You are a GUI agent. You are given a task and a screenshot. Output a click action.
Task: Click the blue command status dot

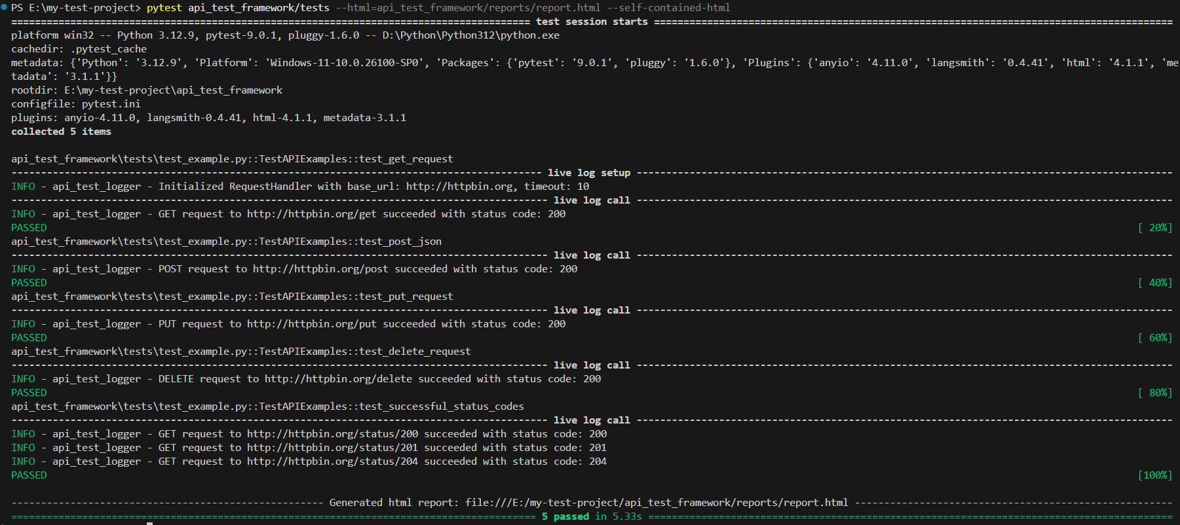click(4, 7)
